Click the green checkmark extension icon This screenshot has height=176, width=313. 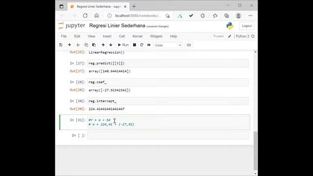coord(191,16)
